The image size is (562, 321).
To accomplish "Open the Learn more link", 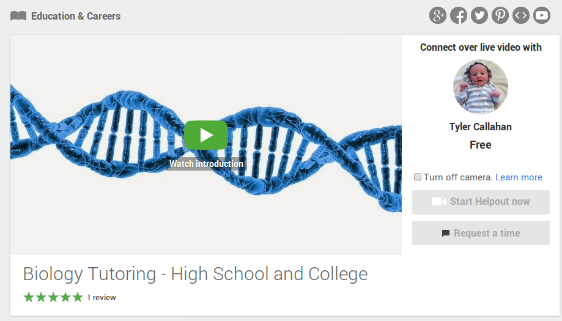I will [x=519, y=177].
